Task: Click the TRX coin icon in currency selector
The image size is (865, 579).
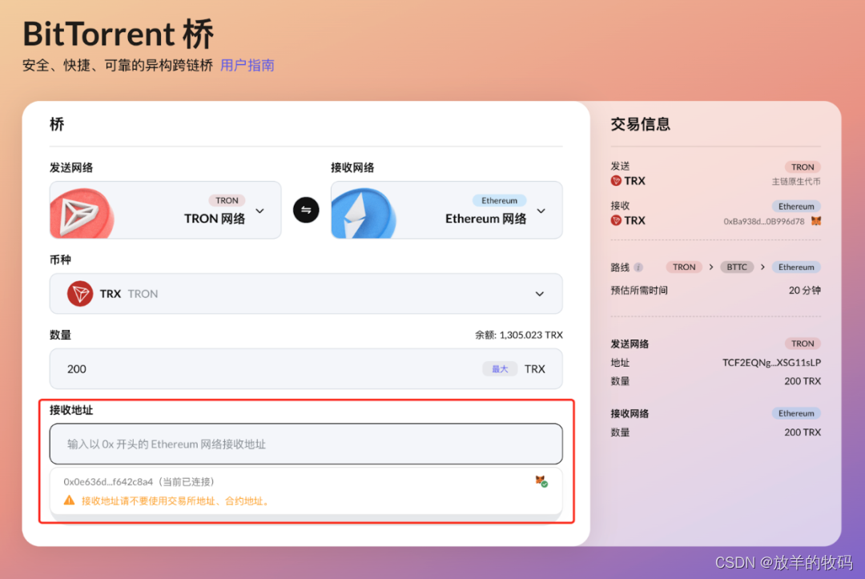Action: (x=80, y=293)
